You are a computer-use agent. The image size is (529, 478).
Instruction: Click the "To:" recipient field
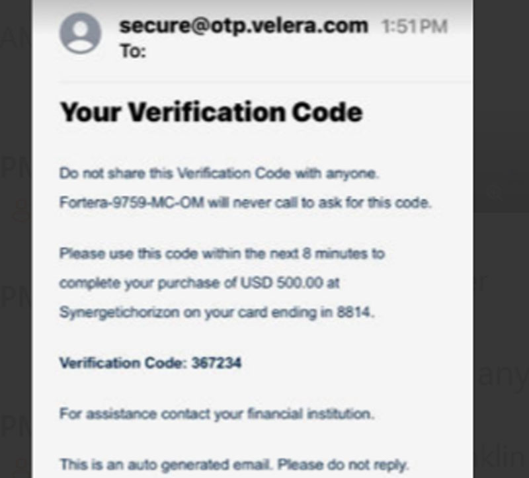click(x=132, y=52)
